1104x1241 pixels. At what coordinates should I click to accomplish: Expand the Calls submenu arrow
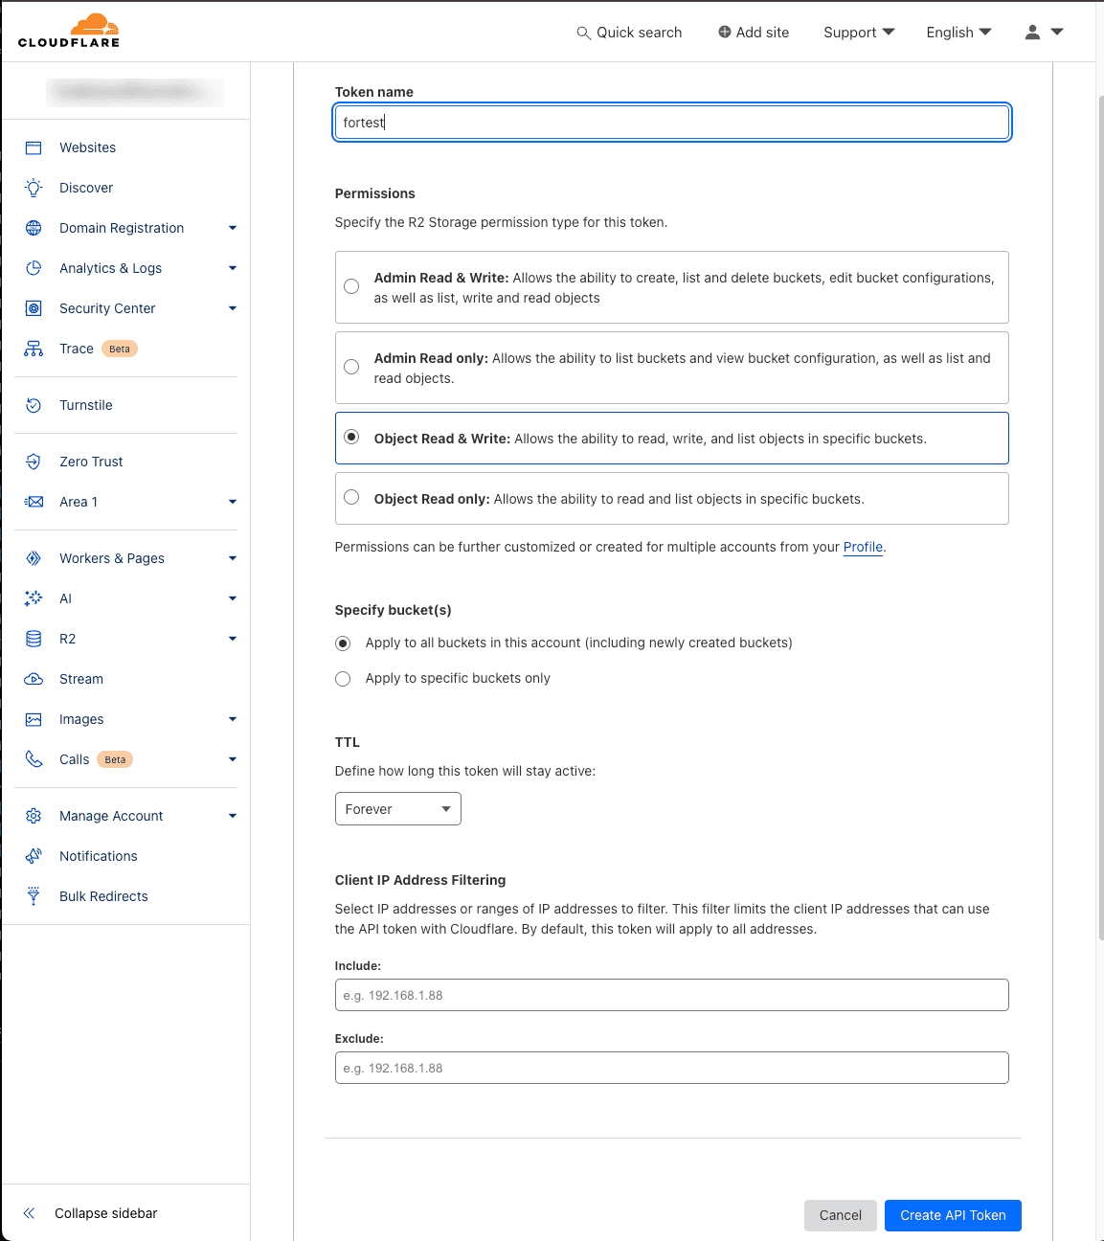tap(233, 759)
